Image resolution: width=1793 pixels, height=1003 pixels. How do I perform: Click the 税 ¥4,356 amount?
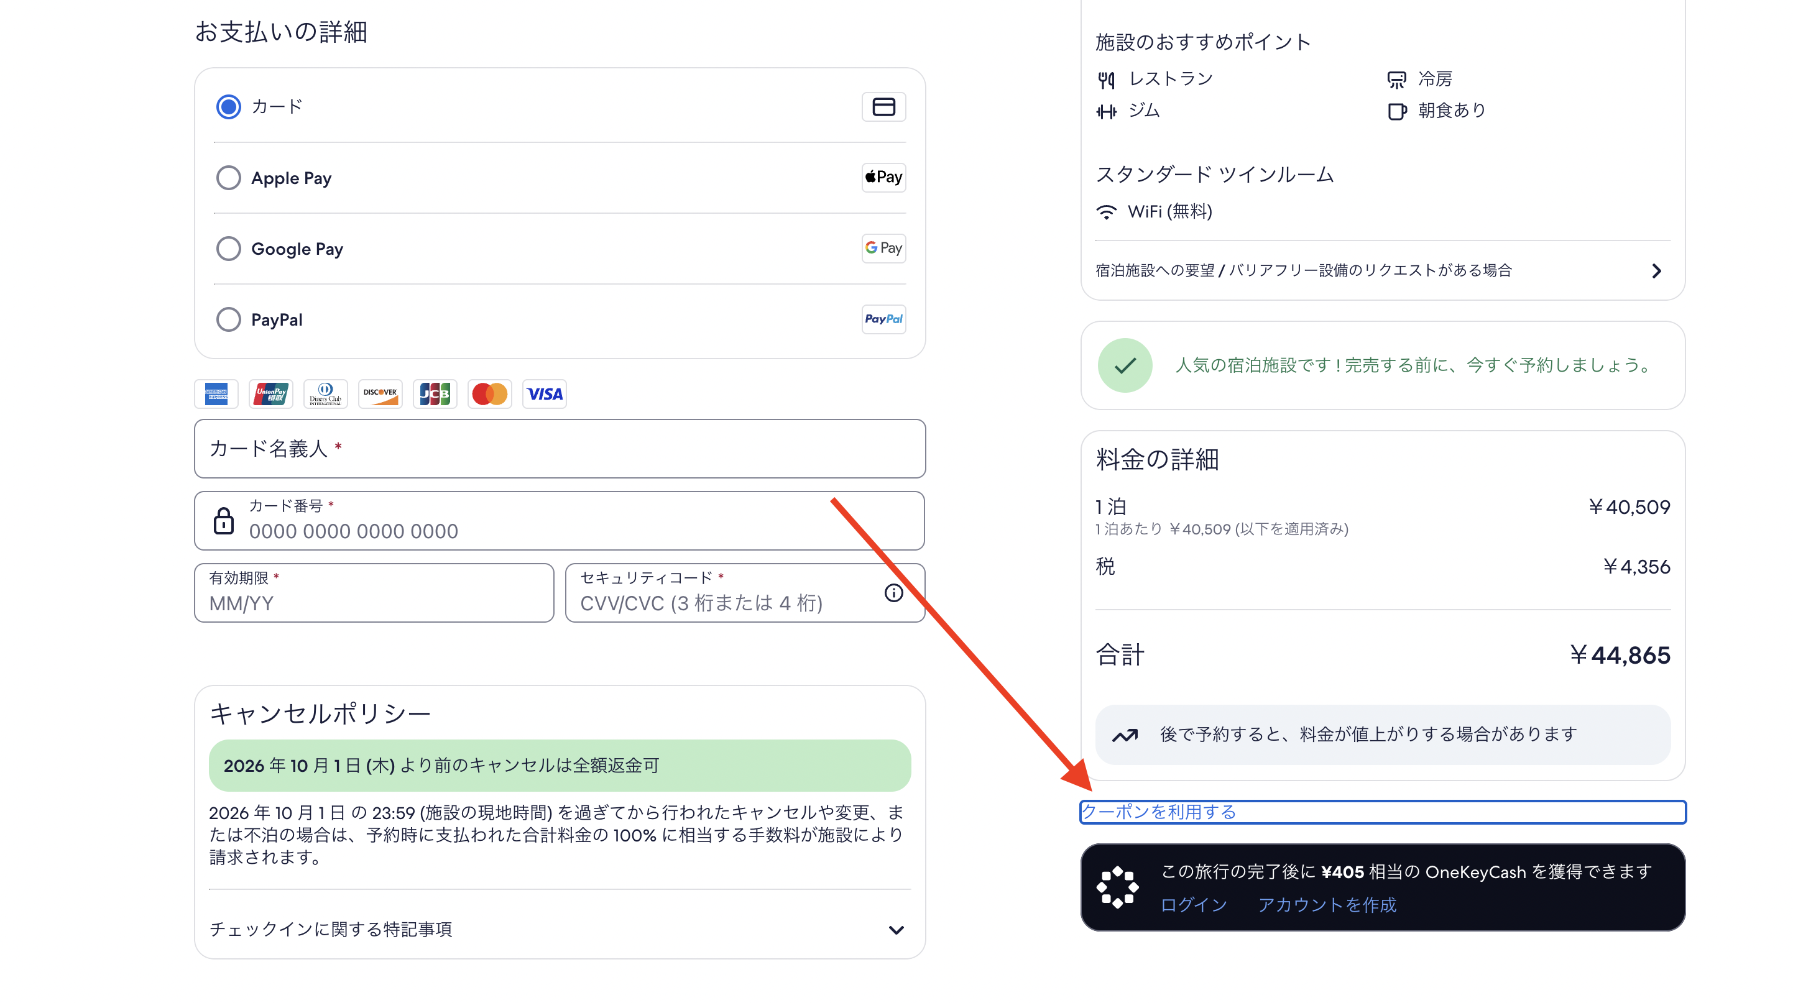1636,567
